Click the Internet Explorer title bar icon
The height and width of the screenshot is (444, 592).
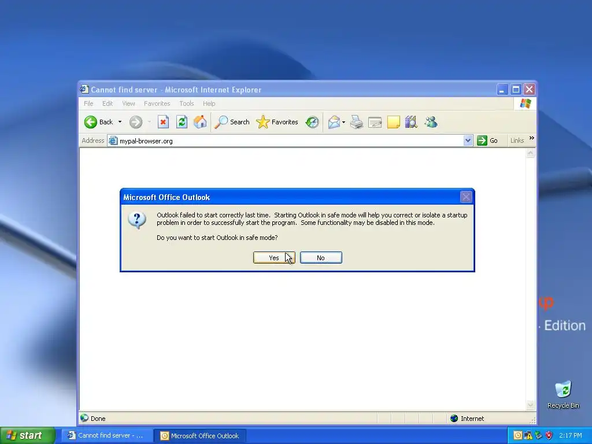[84, 89]
